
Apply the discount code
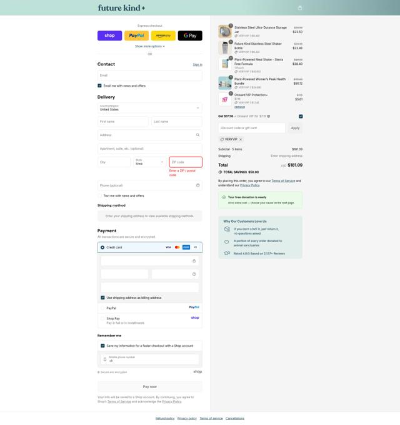(x=295, y=128)
